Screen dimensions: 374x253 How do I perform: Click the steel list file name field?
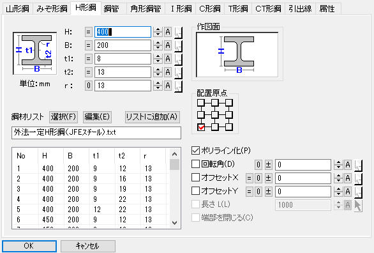[x=96, y=133]
